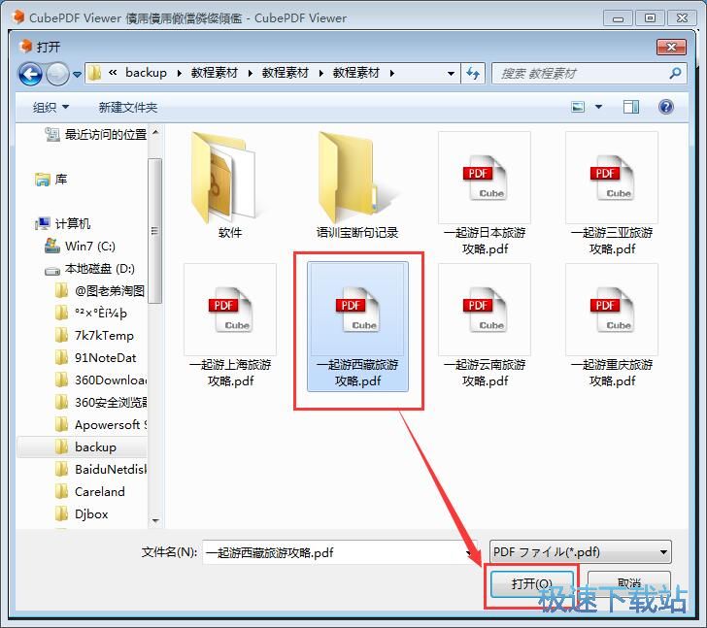Show hidden breadcrumb path via « chevron
The image size is (707, 628).
113,73
